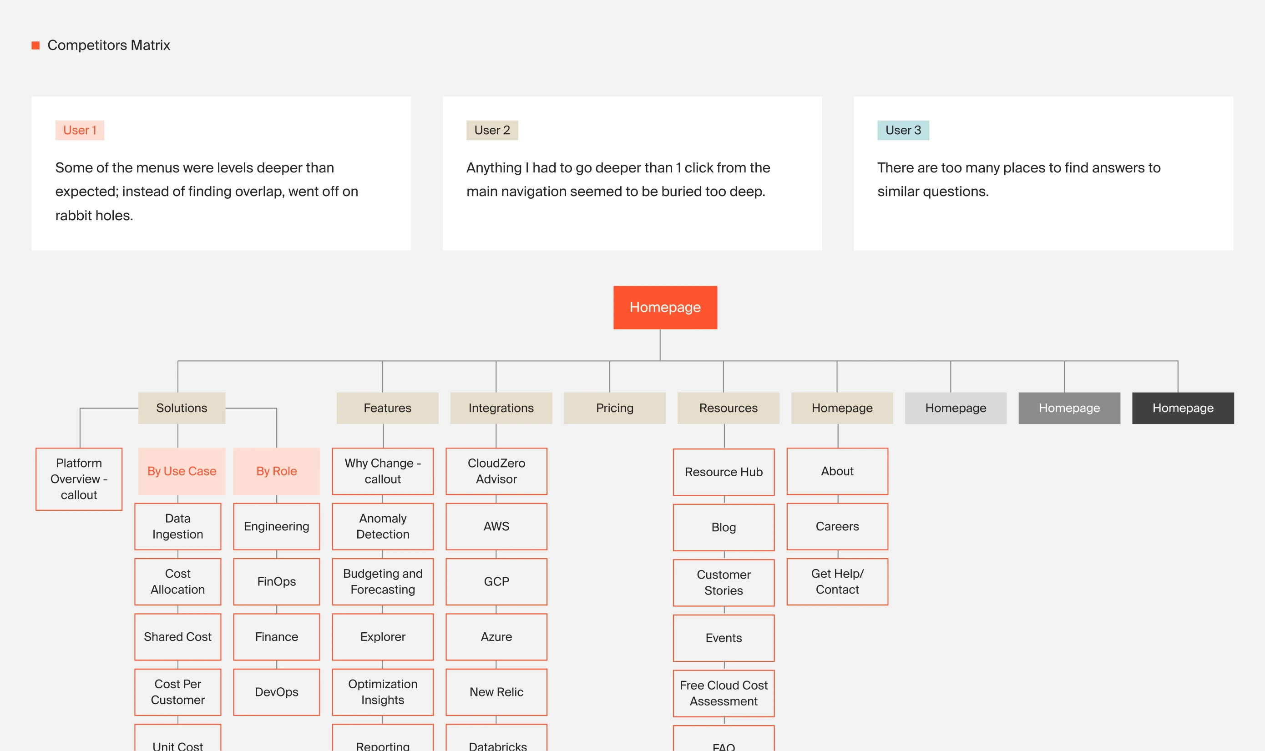The image size is (1265, 751).
Task: Click the By Use Case group
Action: (181, 471)
